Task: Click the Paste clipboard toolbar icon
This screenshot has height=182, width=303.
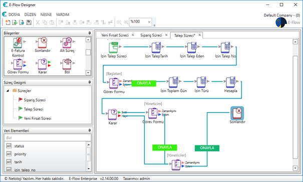Action: [52, 22]
